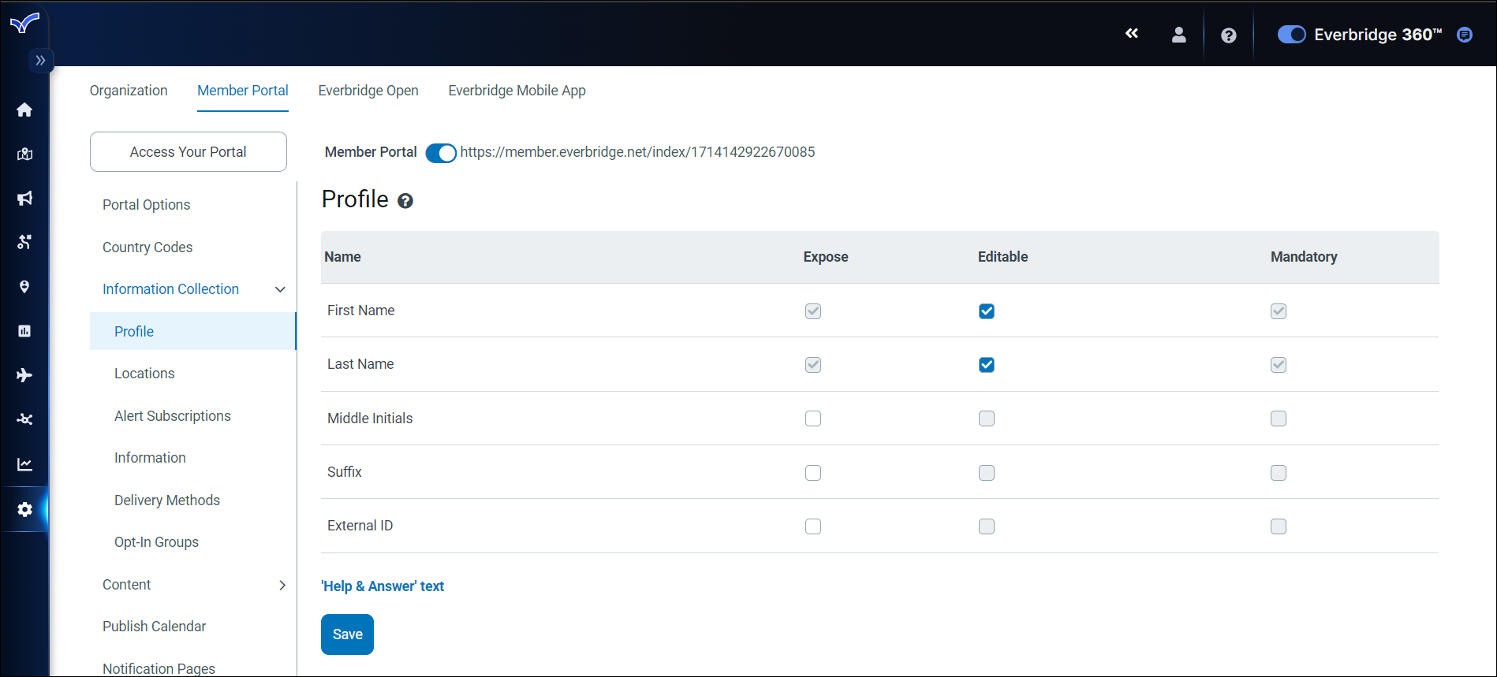
Task: Go to Home dashboard icon
Action: click(24, 110)
